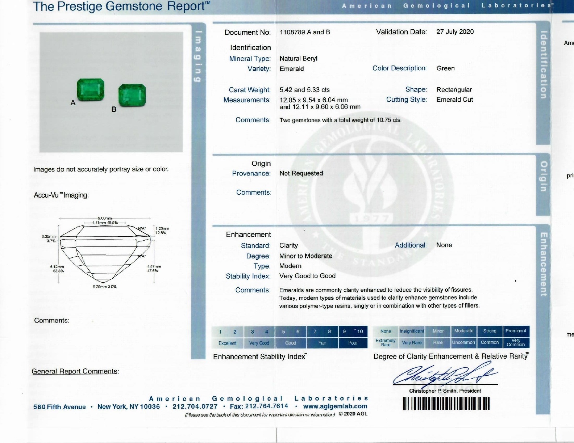Click the 'Extremely Rare' rarity cell
Image resolution: width=574 pixels, height=443 pixels.
(x=386, y=343)
